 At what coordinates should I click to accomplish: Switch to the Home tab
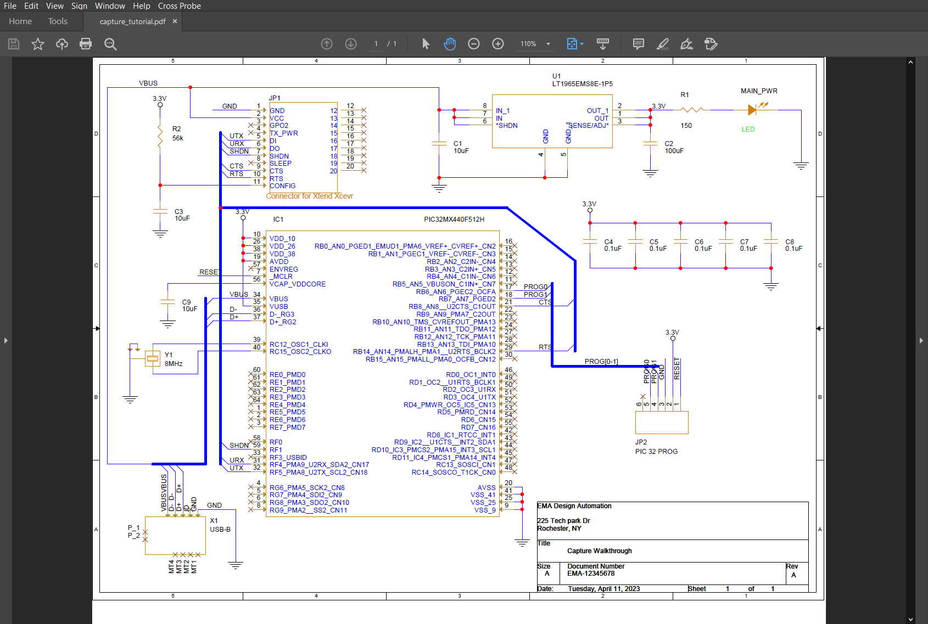point(20,21)
